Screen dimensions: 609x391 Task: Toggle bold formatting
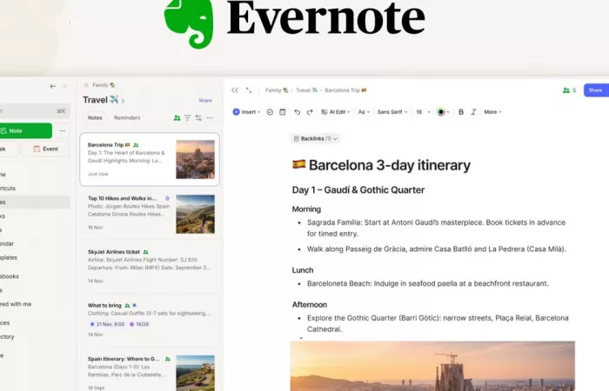tap(461, 112)
